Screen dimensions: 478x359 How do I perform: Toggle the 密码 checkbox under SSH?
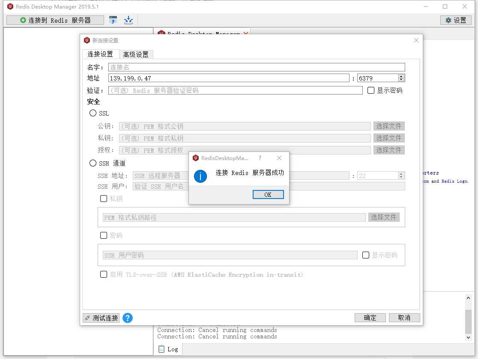pos(104,235)
